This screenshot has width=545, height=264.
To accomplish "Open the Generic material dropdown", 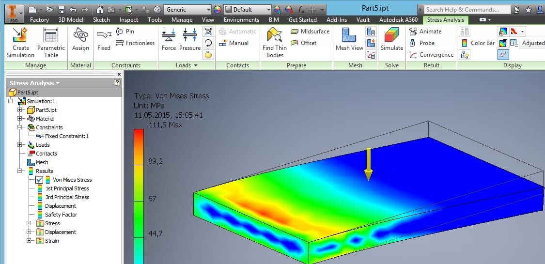I will (x=187, y=9).
